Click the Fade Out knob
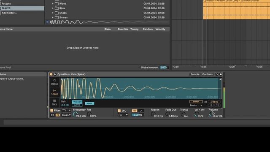Viewport: 270px width, 152px height. point(167,114)
